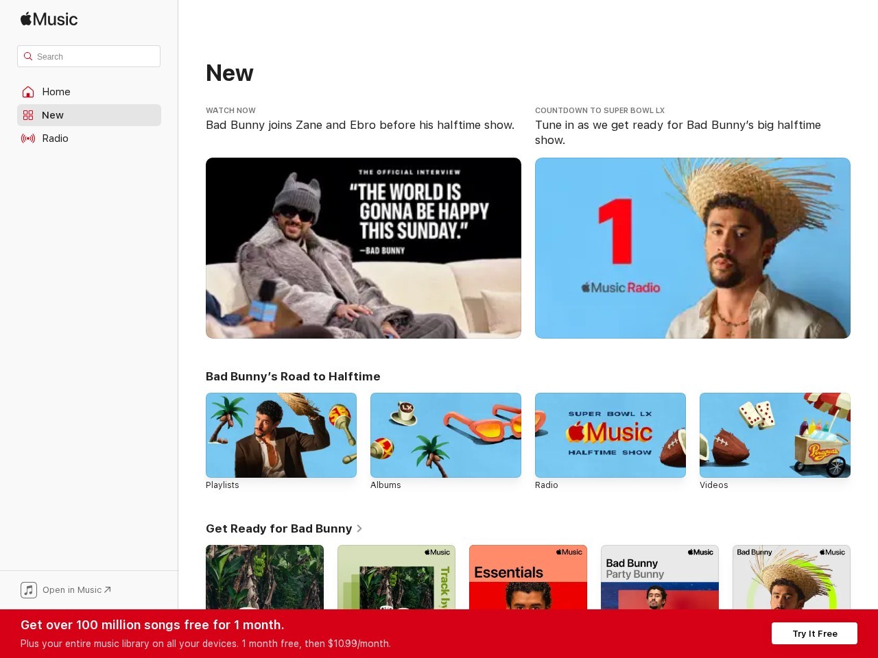Open the app via Open in Music link
Viewport: 878px width, 658px height.
[x=72, y=589]
